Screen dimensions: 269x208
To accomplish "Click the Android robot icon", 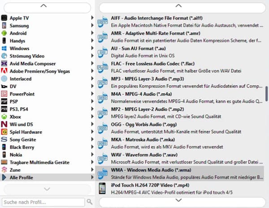I will [x=4, y=33].
